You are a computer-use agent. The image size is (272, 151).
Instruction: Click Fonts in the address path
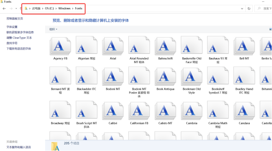[x=79, y=8]
